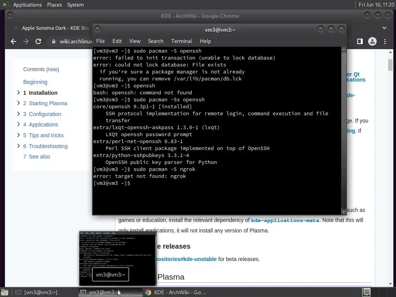The height and width of the screenshot is (297, 396).
Task: Click the Chrome page's vertical scrollbar thumb
Action: [391, 65]
